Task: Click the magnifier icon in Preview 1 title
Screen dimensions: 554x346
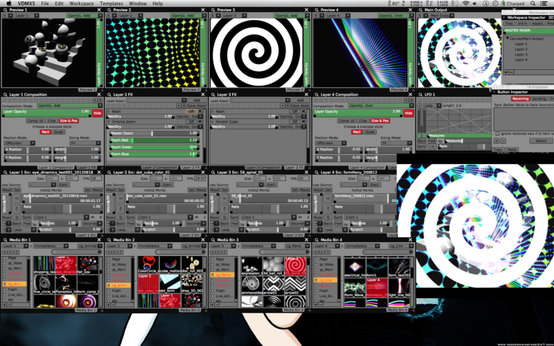Action: point(6,10)
